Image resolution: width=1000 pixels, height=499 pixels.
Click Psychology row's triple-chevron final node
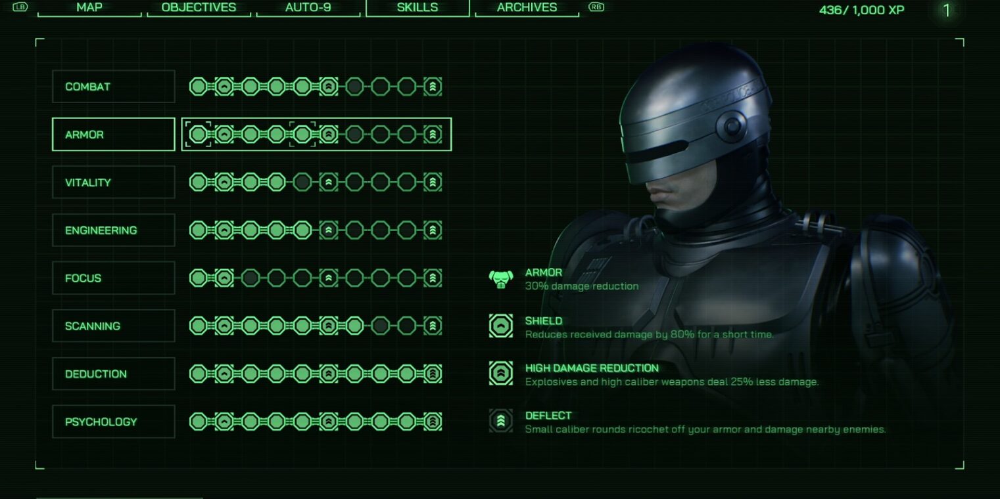(x=433, y=422)
